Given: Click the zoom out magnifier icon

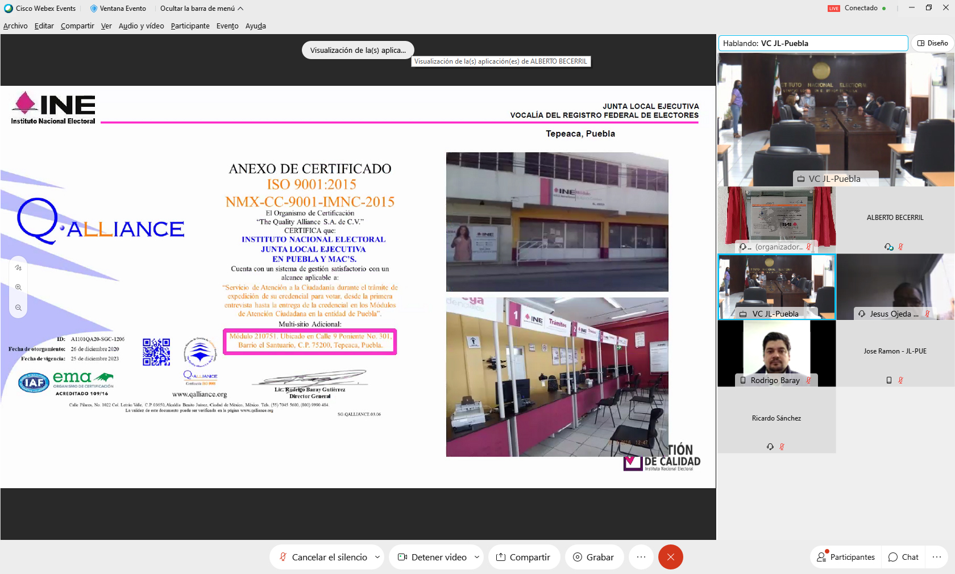Looking at the screenshot, I should 18,307.
